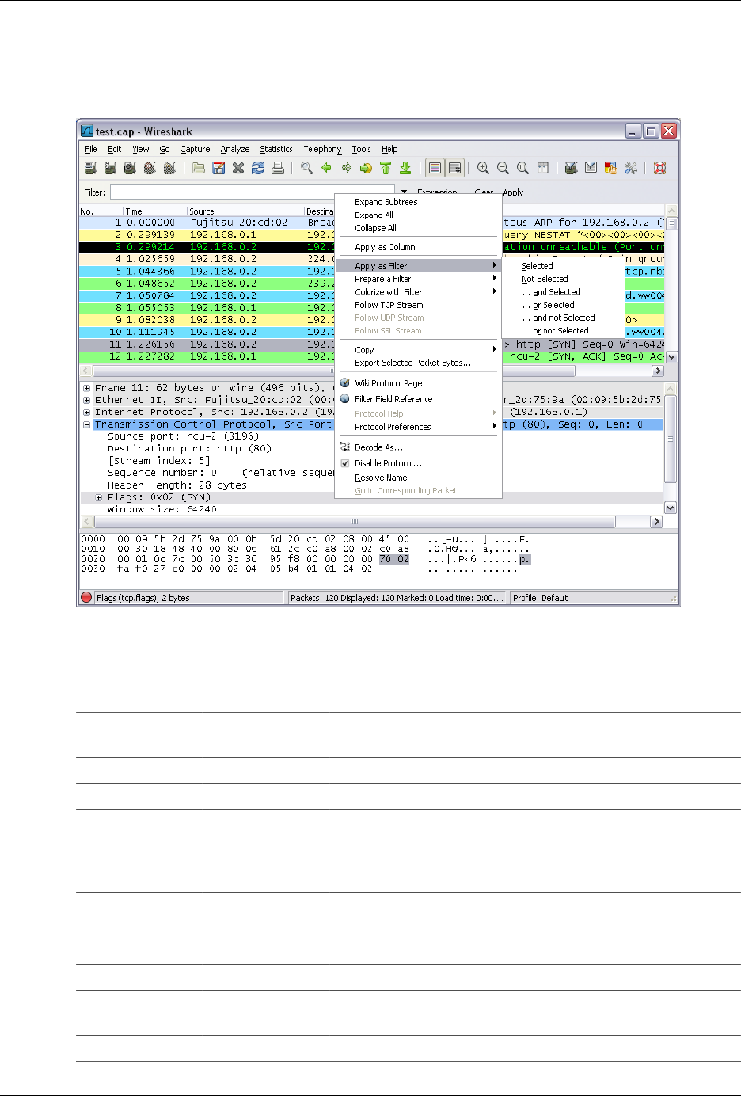Viewport: 741px width, 1096px height.
Task: Click the red expert info status icon
Action: coord(87,598)
